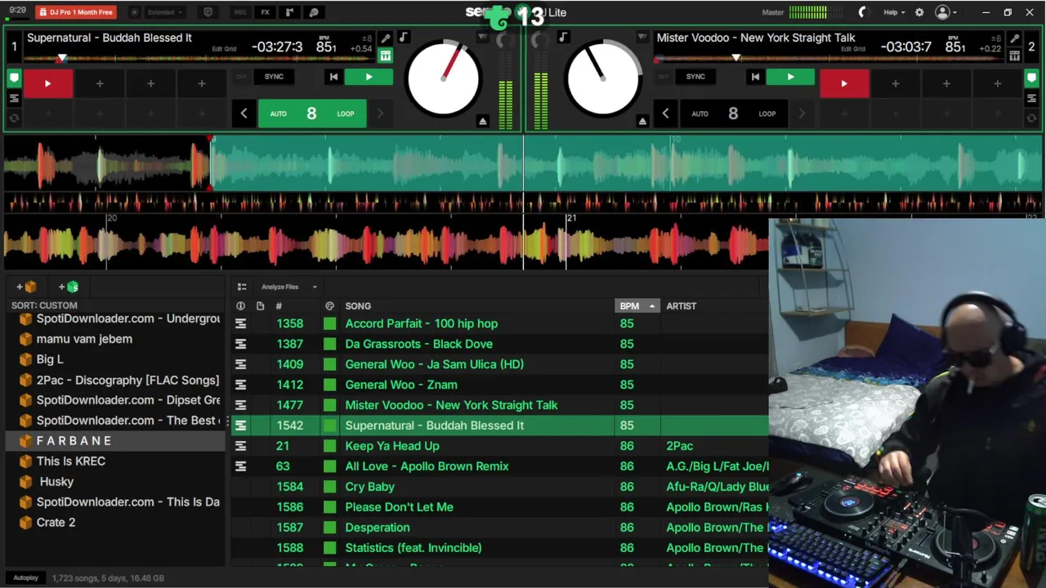Screen dimensions: 1046x588
Task: Sort by the # column header
Action: tap(279, 306)
